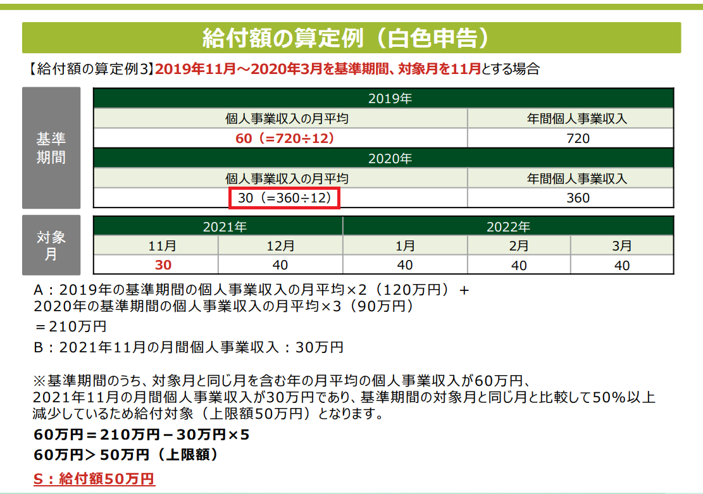
Task: Click the 2022年 header in the lower table
Action: 508,226
